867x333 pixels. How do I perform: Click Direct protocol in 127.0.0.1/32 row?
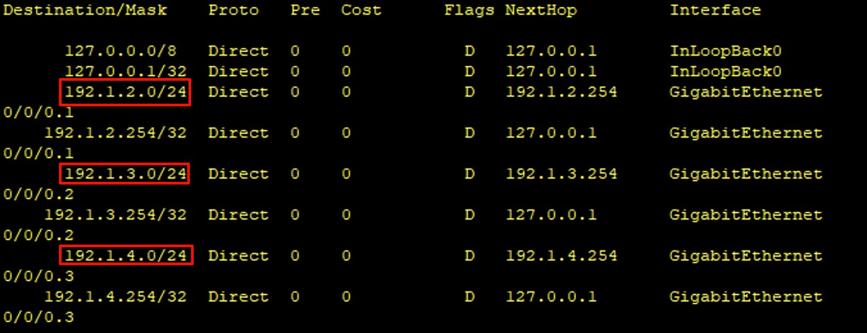click(x=239, y=72)
